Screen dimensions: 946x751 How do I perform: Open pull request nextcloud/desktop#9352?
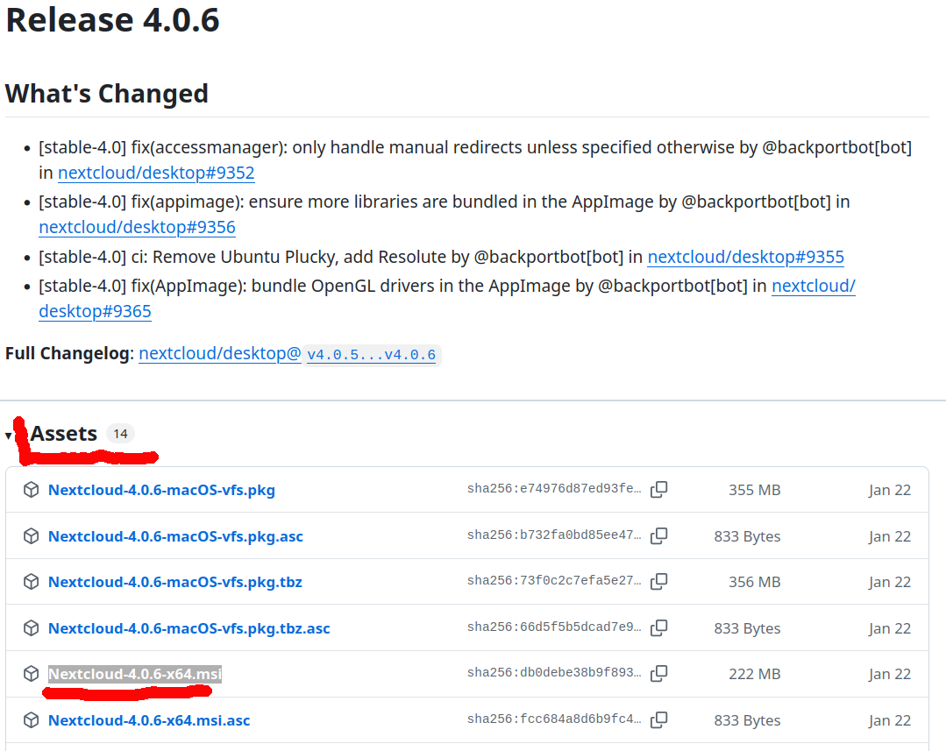156,173
